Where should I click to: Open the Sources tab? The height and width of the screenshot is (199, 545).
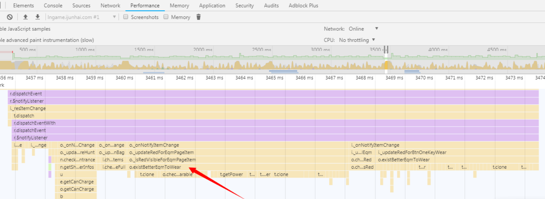(x=81, y=6)
